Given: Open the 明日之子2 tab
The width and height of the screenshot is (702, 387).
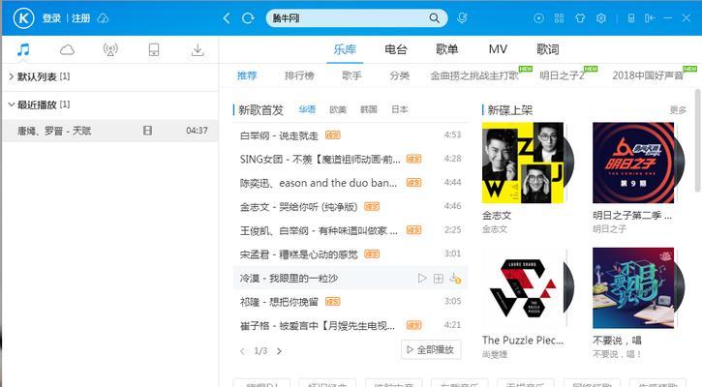Looking at the screenshot, I should pos(562,75).
